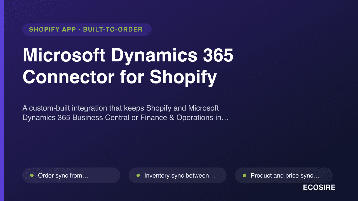The image size is (358, 201).
Task: Click the 'SHOPIFY APP · BUILT-TO-ORDER' badge
Action: point(87,30)
